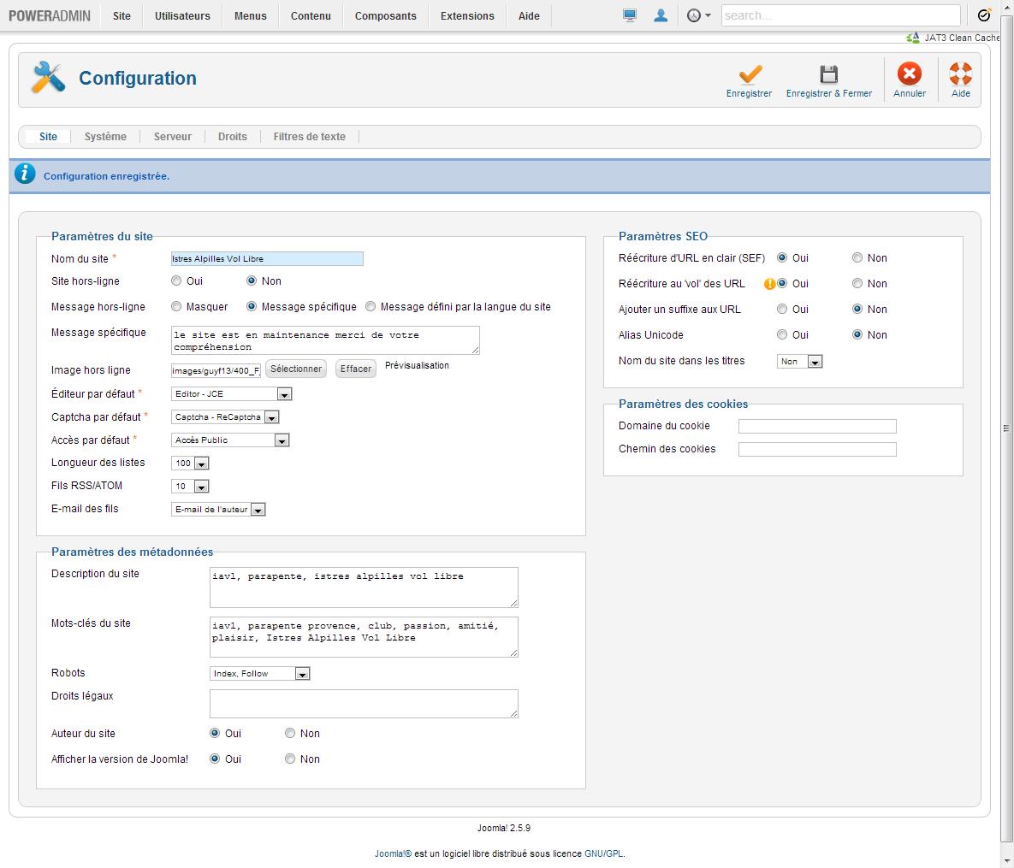Set Site hors-ligne to Oui

tap(176, 280)
